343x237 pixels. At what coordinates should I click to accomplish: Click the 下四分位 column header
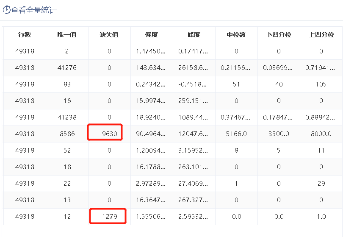pos(279,35)
